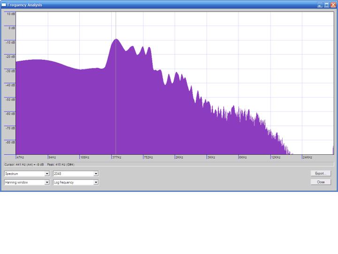The image size is (338, 254).
Task: Click the -40 dB label on level axis
Action: [x=10, y=85]
